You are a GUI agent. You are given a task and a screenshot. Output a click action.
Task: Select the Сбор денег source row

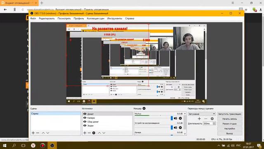[107, 122]
